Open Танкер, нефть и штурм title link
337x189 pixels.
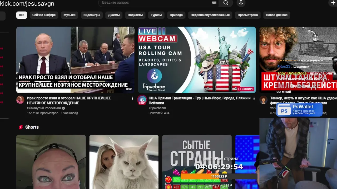point(304,101)
